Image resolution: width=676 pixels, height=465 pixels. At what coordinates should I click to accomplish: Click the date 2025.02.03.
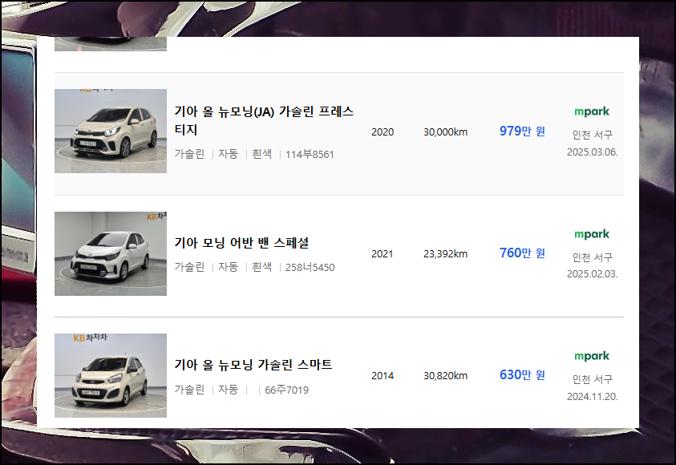click(593, 274)
